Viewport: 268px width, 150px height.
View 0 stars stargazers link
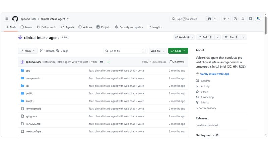[x=205, y=92]
